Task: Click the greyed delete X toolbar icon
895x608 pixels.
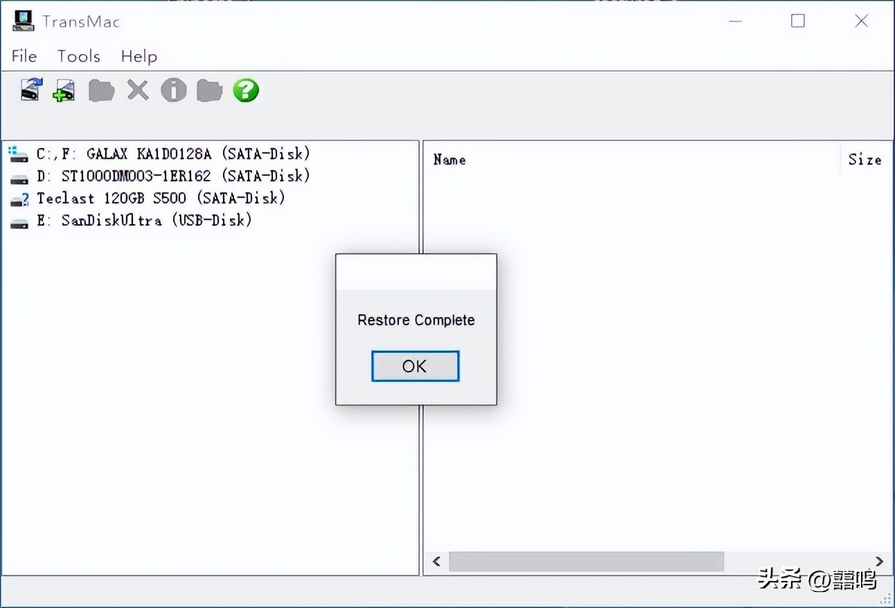Action: click(138, 90)
